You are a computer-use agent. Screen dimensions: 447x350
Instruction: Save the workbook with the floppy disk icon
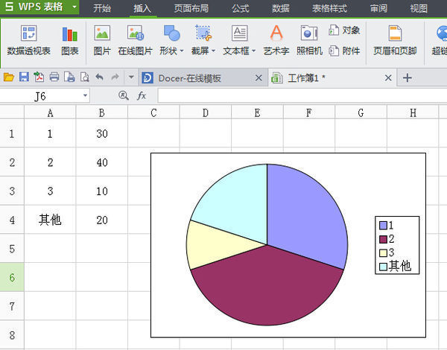click(x=24, y=77)
